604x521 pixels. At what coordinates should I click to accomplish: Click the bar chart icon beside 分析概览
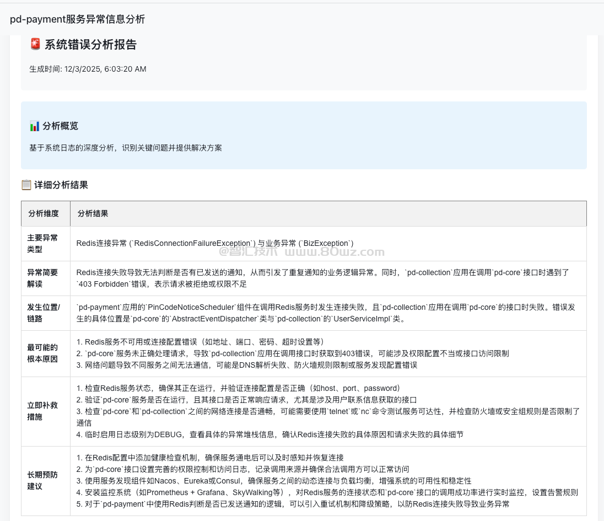click(35, 126)
